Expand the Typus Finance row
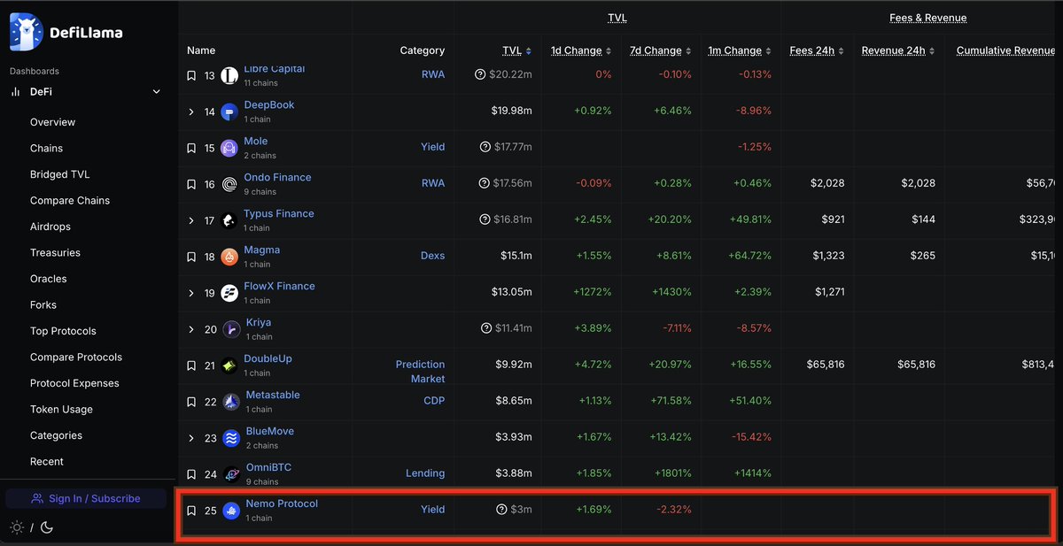Screen dimensions: 1063x546 click(x=191, y=220)
